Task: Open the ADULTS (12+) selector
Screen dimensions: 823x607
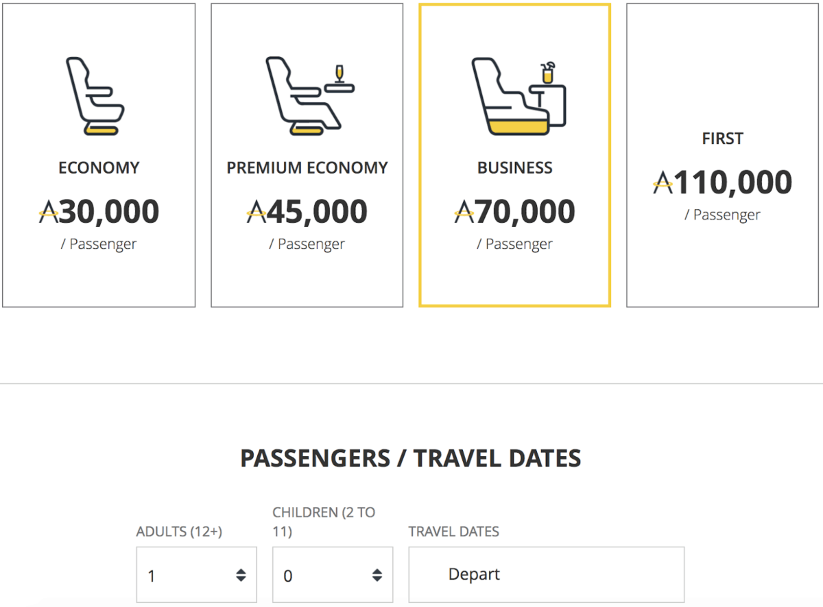Action: point(196,575)
